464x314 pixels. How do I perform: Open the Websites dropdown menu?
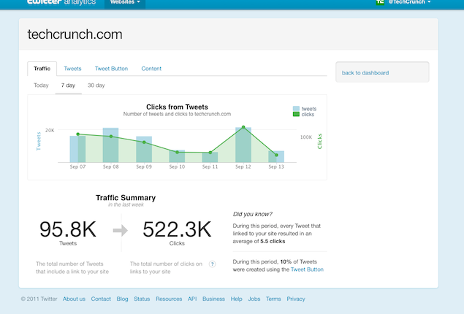pos(125,3)
